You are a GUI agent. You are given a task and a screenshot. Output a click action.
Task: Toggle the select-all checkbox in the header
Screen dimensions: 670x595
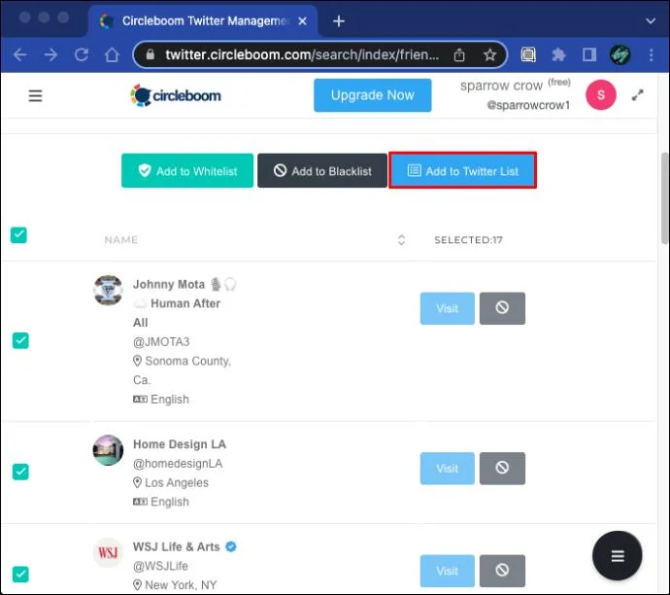point(18,235)
